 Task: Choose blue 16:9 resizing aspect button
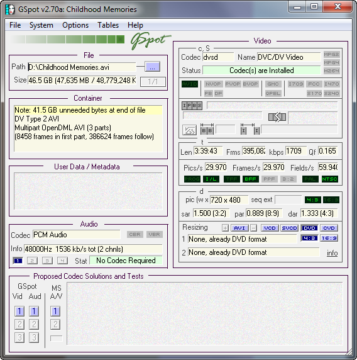329,238
